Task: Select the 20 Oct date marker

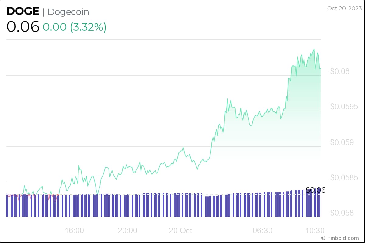Action: coord(180,231)
